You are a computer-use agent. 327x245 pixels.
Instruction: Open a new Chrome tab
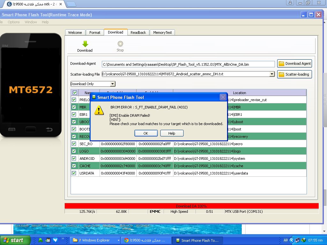pyautogui.click(x=71, y=4)
